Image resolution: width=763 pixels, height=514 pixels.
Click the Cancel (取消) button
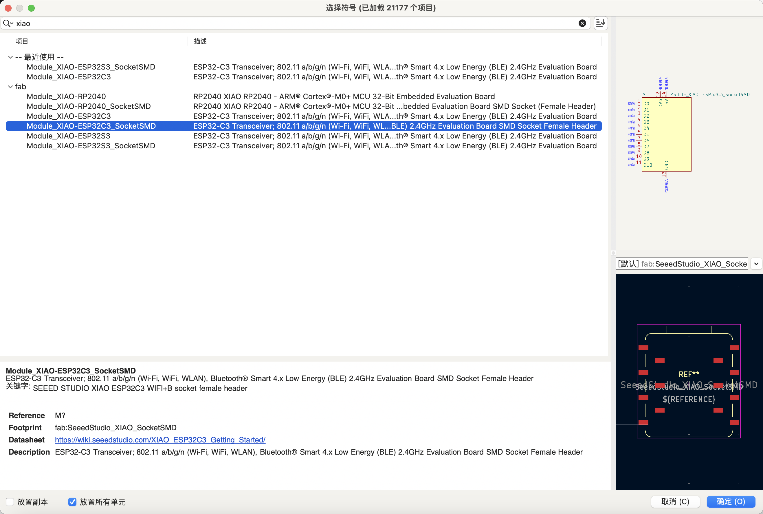[x=675, y=502]
